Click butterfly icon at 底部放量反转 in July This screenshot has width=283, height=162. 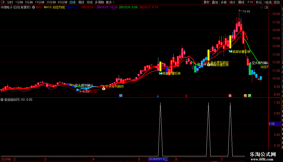point(230,52)
